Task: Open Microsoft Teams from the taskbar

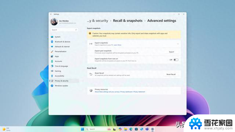Action: click(x=147, y=129)
